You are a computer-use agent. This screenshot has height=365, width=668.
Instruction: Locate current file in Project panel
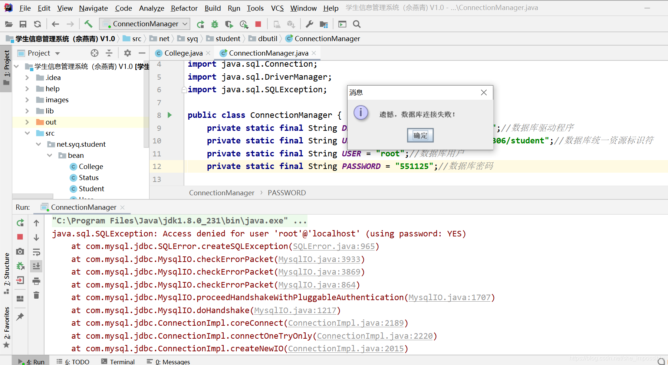click(95, 53)
